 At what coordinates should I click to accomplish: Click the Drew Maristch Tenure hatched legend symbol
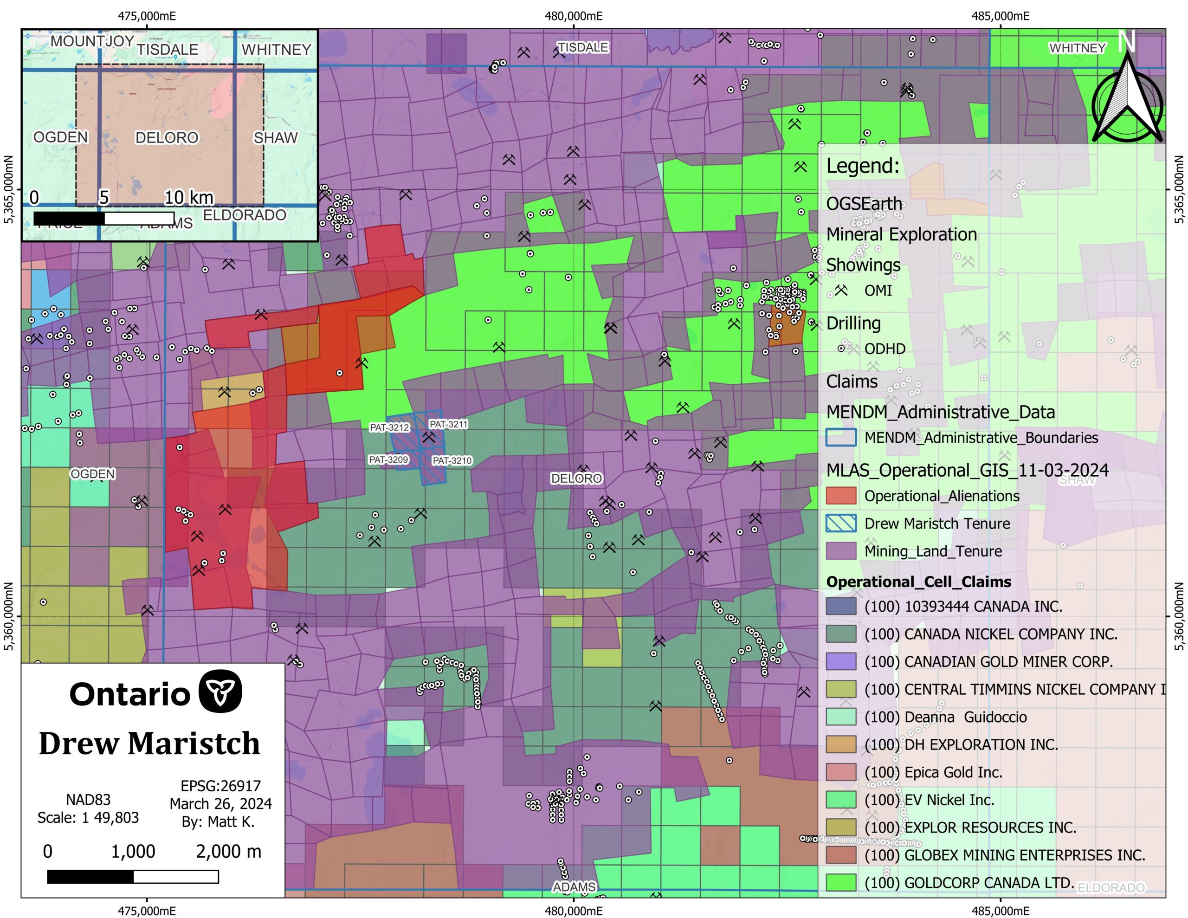(841, 524)
